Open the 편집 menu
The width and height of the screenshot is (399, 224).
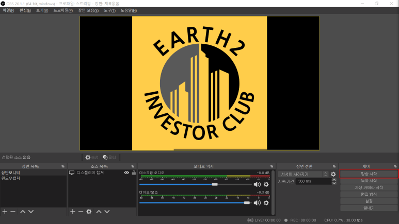coord(25,10)
